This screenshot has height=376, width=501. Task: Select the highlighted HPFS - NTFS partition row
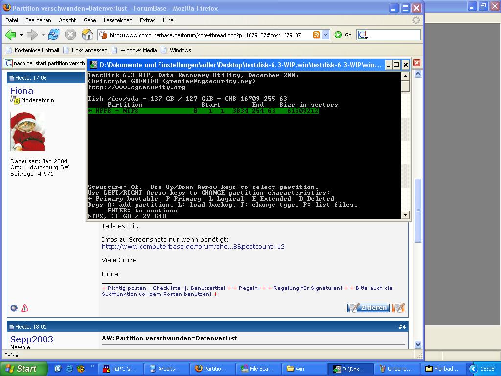pos(203,111)
